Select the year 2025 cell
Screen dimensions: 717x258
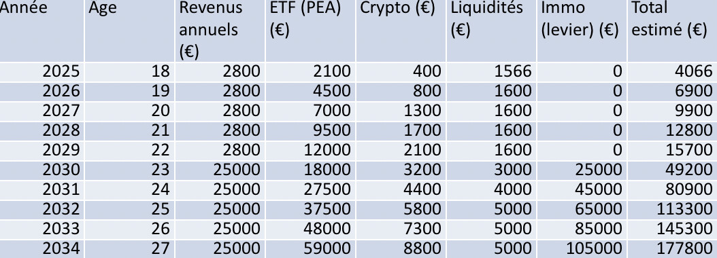(41, 72)
